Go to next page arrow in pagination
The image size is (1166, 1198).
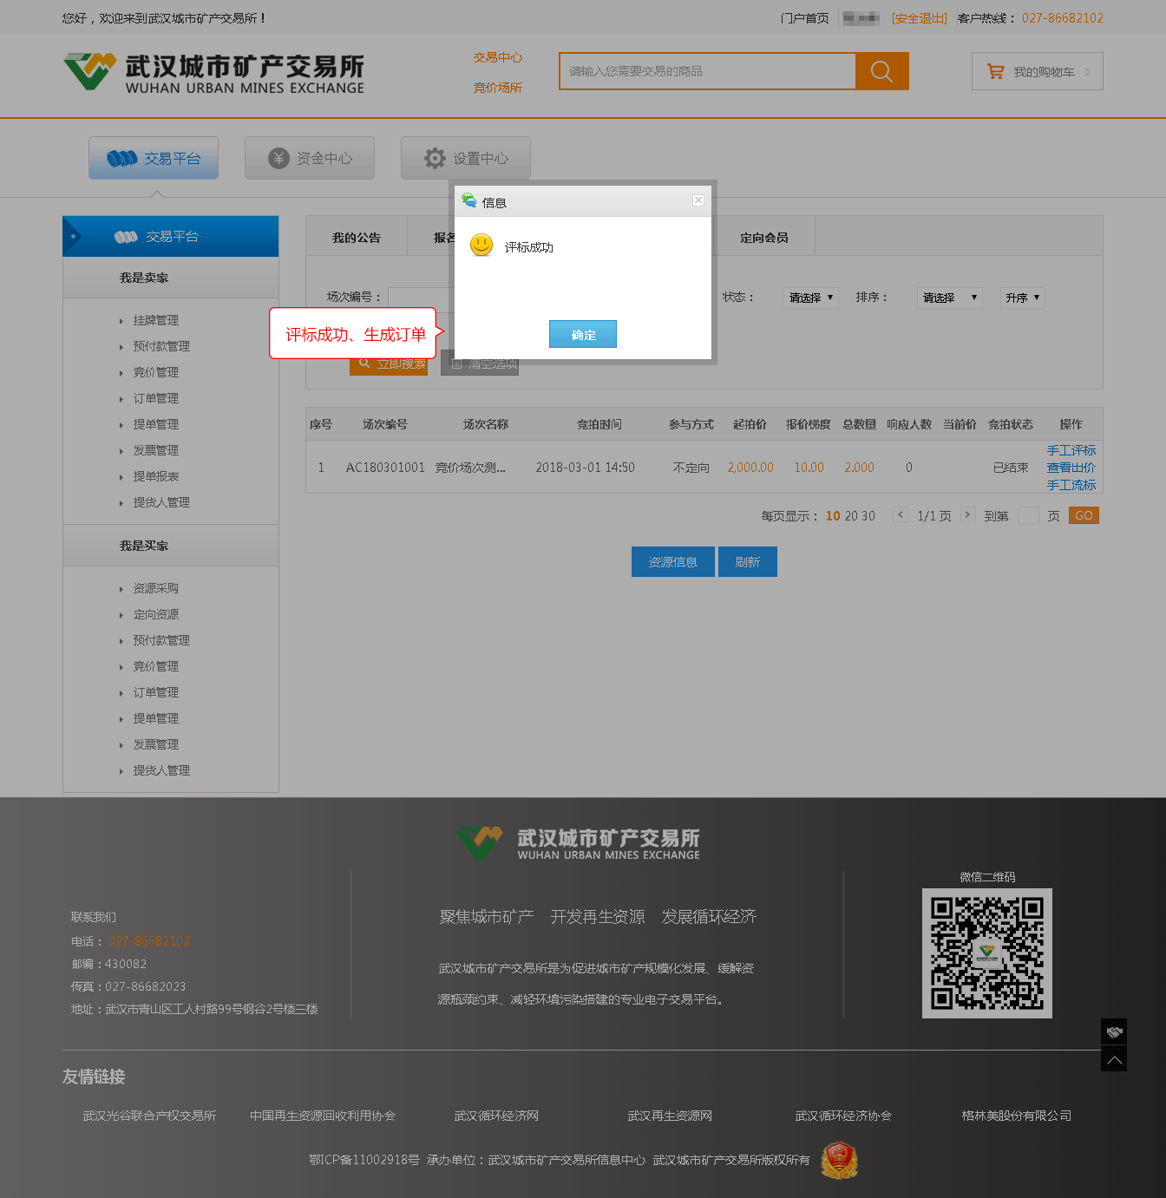tap(967, 515)
